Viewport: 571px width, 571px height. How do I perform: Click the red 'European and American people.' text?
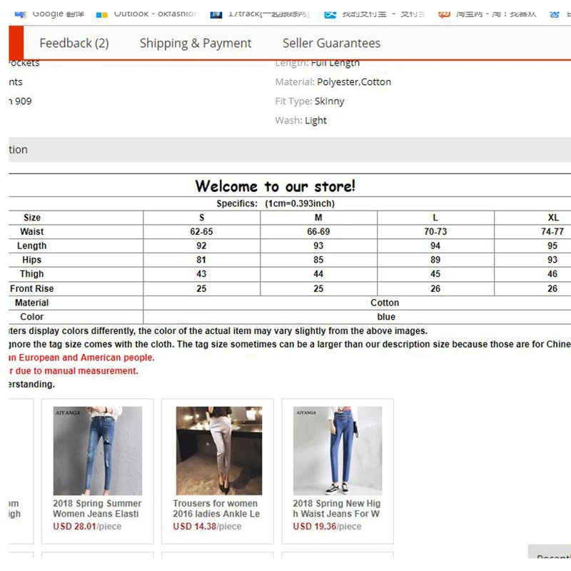point(86,358)
